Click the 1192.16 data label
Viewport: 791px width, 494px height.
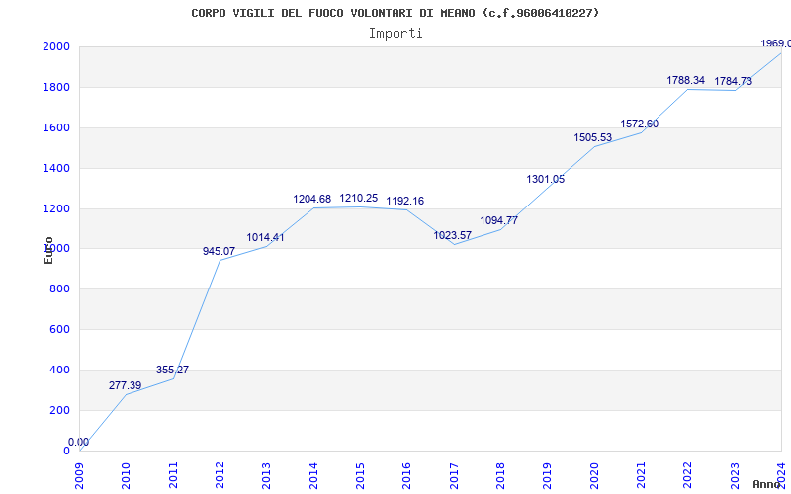pyautogui.click(x=405, y=201)
